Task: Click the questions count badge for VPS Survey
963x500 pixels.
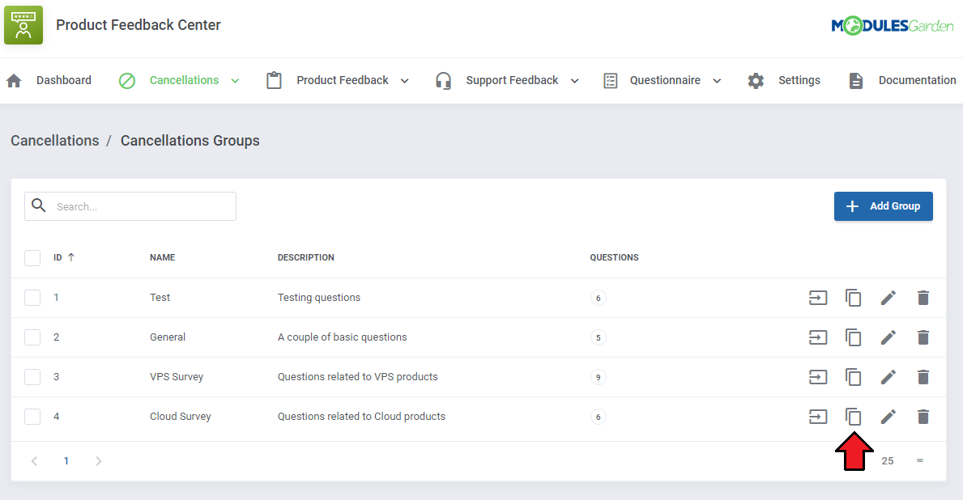Action: point(599,377)
